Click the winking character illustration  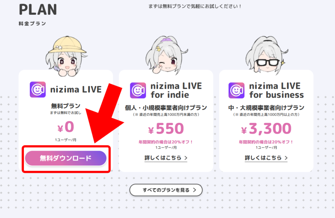coord(166,55)
